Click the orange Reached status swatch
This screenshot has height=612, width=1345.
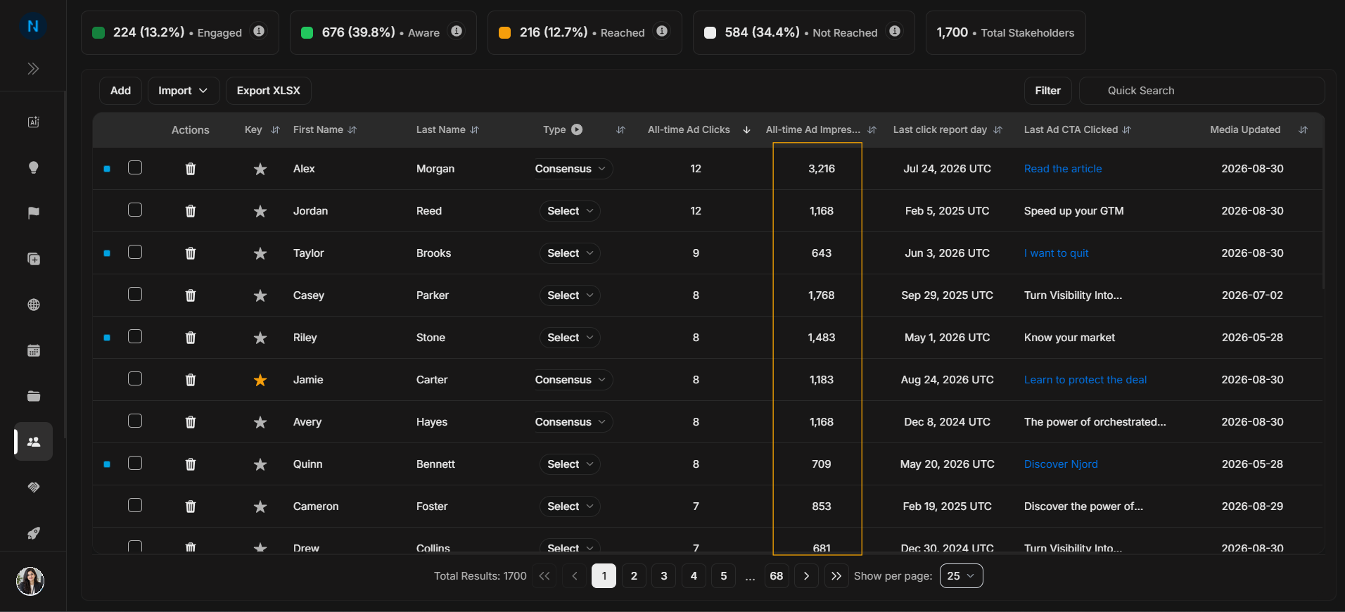[504, 32]
